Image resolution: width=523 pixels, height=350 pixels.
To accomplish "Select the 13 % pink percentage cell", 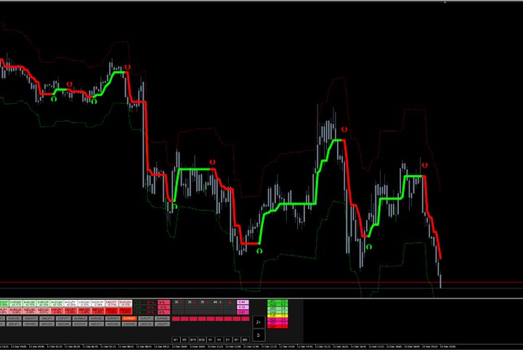I will [163, 307].
